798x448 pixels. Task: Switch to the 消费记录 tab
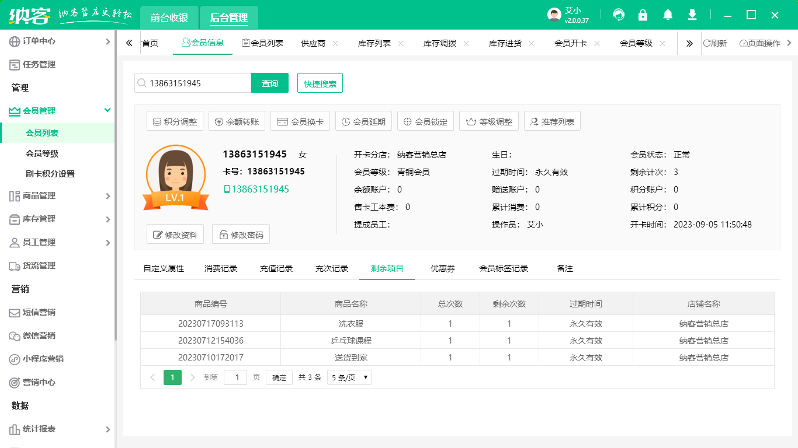tap(221, 268)
